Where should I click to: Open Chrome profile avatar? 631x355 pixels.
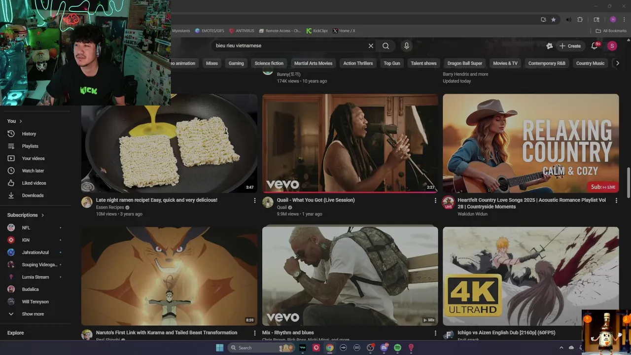613,20
